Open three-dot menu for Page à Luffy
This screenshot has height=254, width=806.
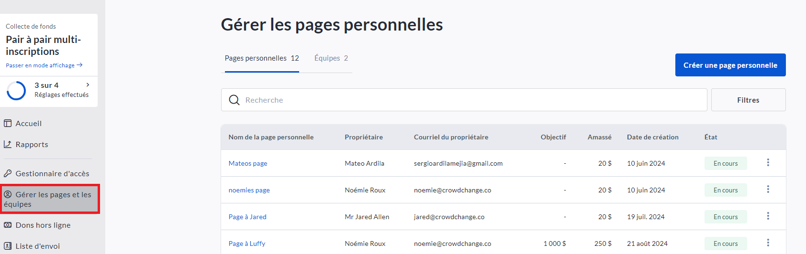[768, 243]
